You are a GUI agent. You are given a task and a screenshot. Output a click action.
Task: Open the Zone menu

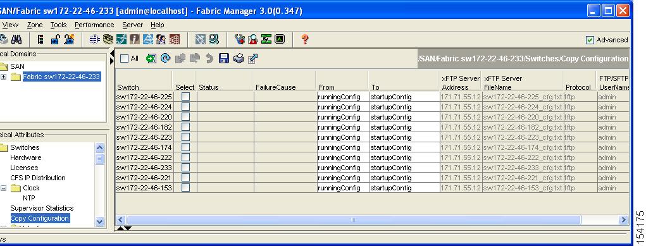[35, 25]
